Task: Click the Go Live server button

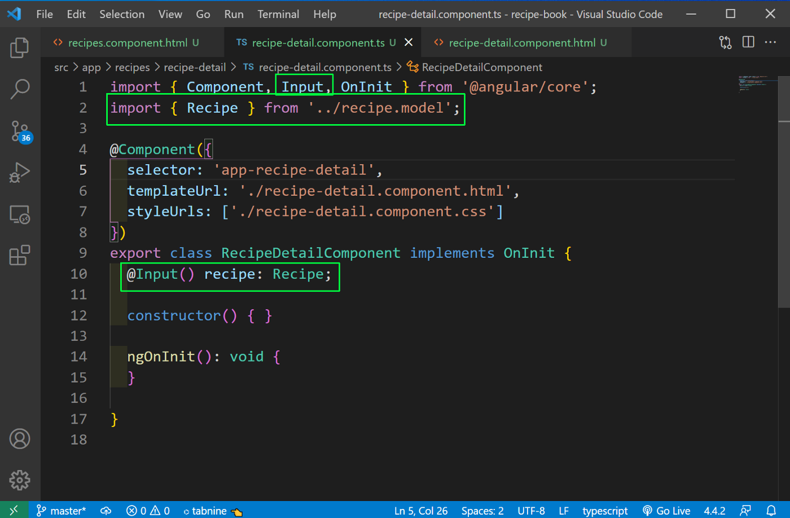Action: click(666, 510)
